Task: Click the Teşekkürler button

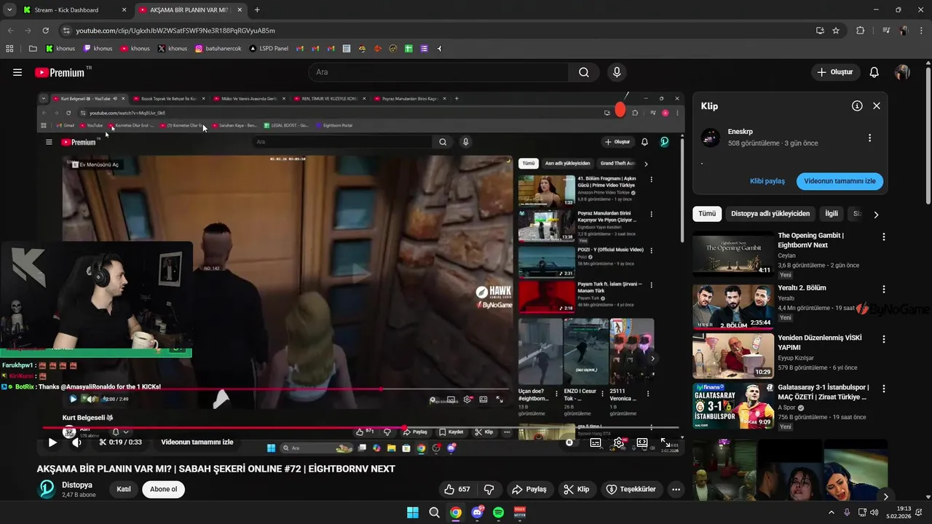Action: [631, 489]
